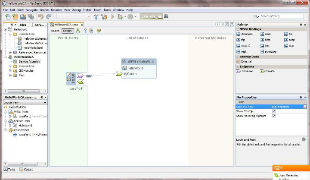Select the Provide endpoint palette item
The image size is (310, 180).
[x=267, y=71]
